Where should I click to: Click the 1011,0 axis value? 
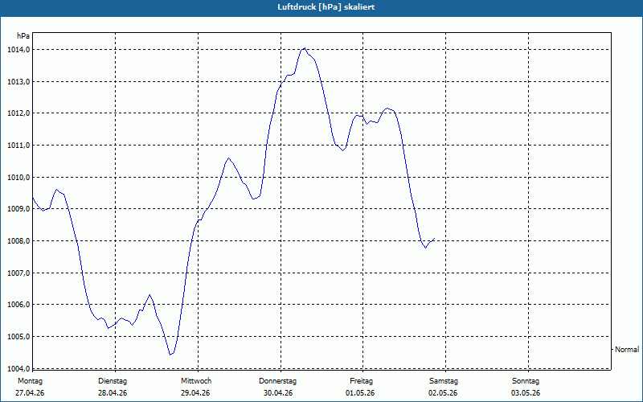[18, 146]
